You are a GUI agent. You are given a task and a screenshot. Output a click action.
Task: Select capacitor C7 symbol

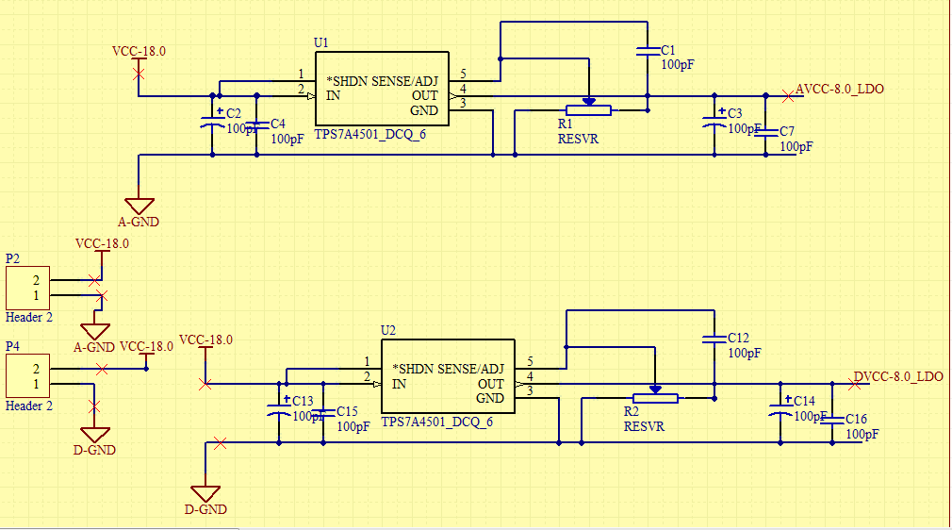click(765, 132)
